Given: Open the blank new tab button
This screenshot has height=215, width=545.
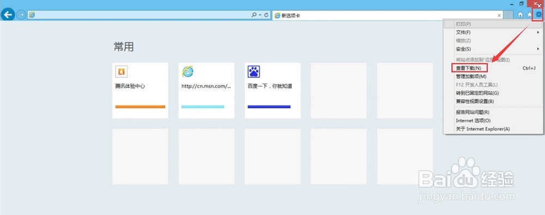Looking at the screenshot, I should pos(508,15).
